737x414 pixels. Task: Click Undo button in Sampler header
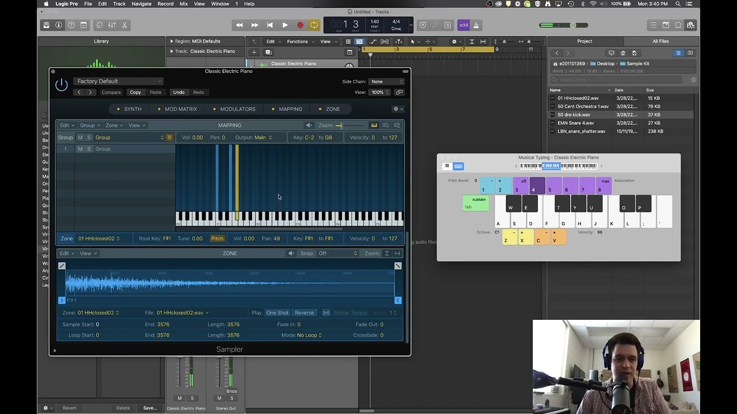179,92
